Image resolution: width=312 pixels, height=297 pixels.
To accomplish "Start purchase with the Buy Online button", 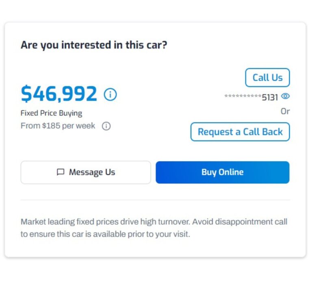I will point(222,172).
